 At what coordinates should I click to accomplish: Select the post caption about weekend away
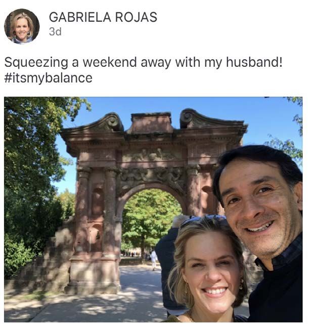click(143, 70)
